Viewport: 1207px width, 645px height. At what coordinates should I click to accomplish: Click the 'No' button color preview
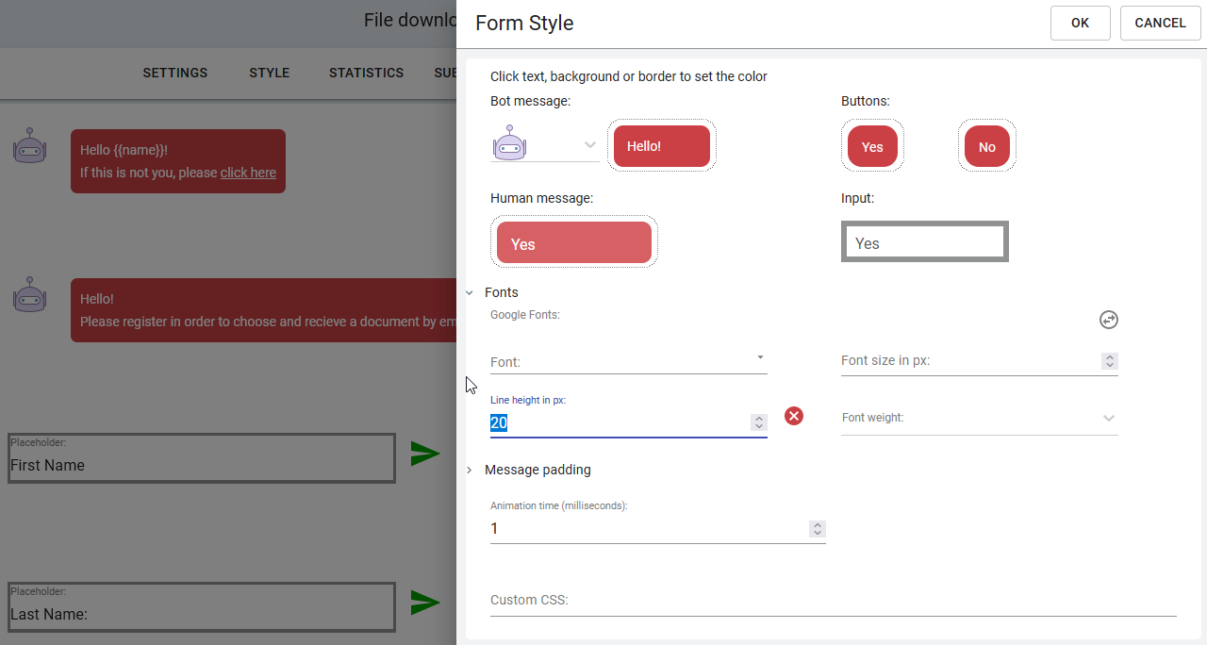pos(986,147)
